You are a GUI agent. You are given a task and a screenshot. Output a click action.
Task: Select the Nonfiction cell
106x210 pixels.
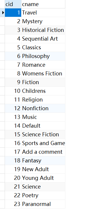(x=43, y=108)
